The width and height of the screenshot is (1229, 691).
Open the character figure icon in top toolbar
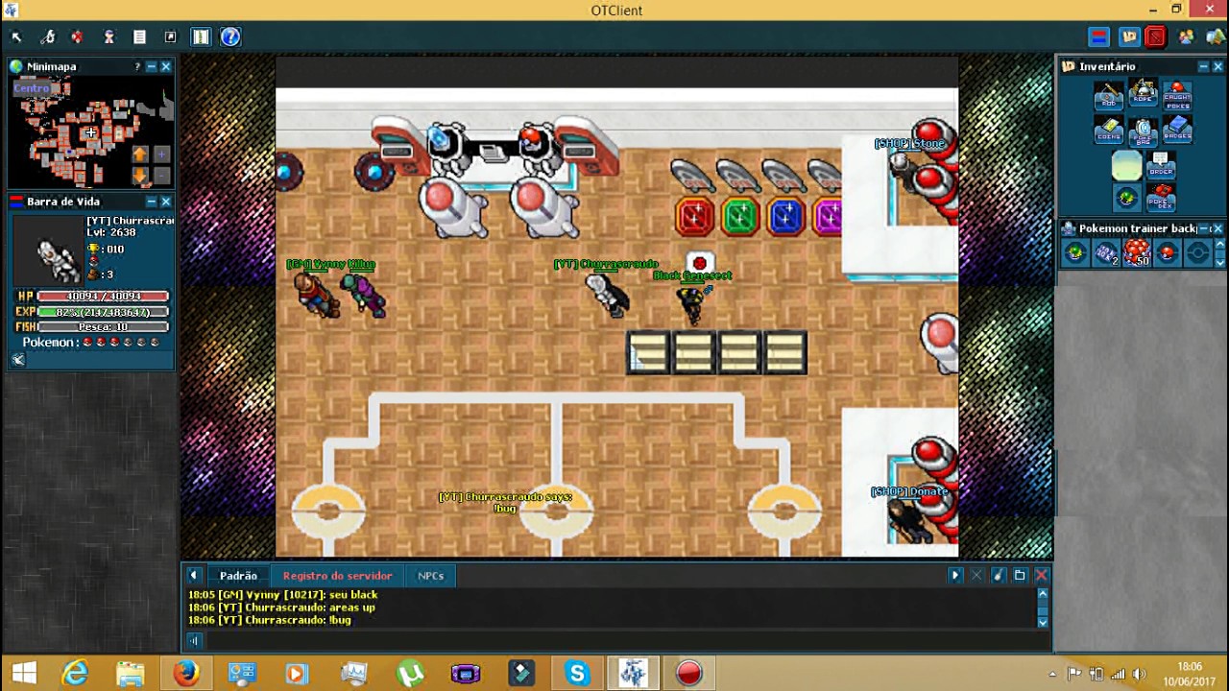(x=109, y=37)
